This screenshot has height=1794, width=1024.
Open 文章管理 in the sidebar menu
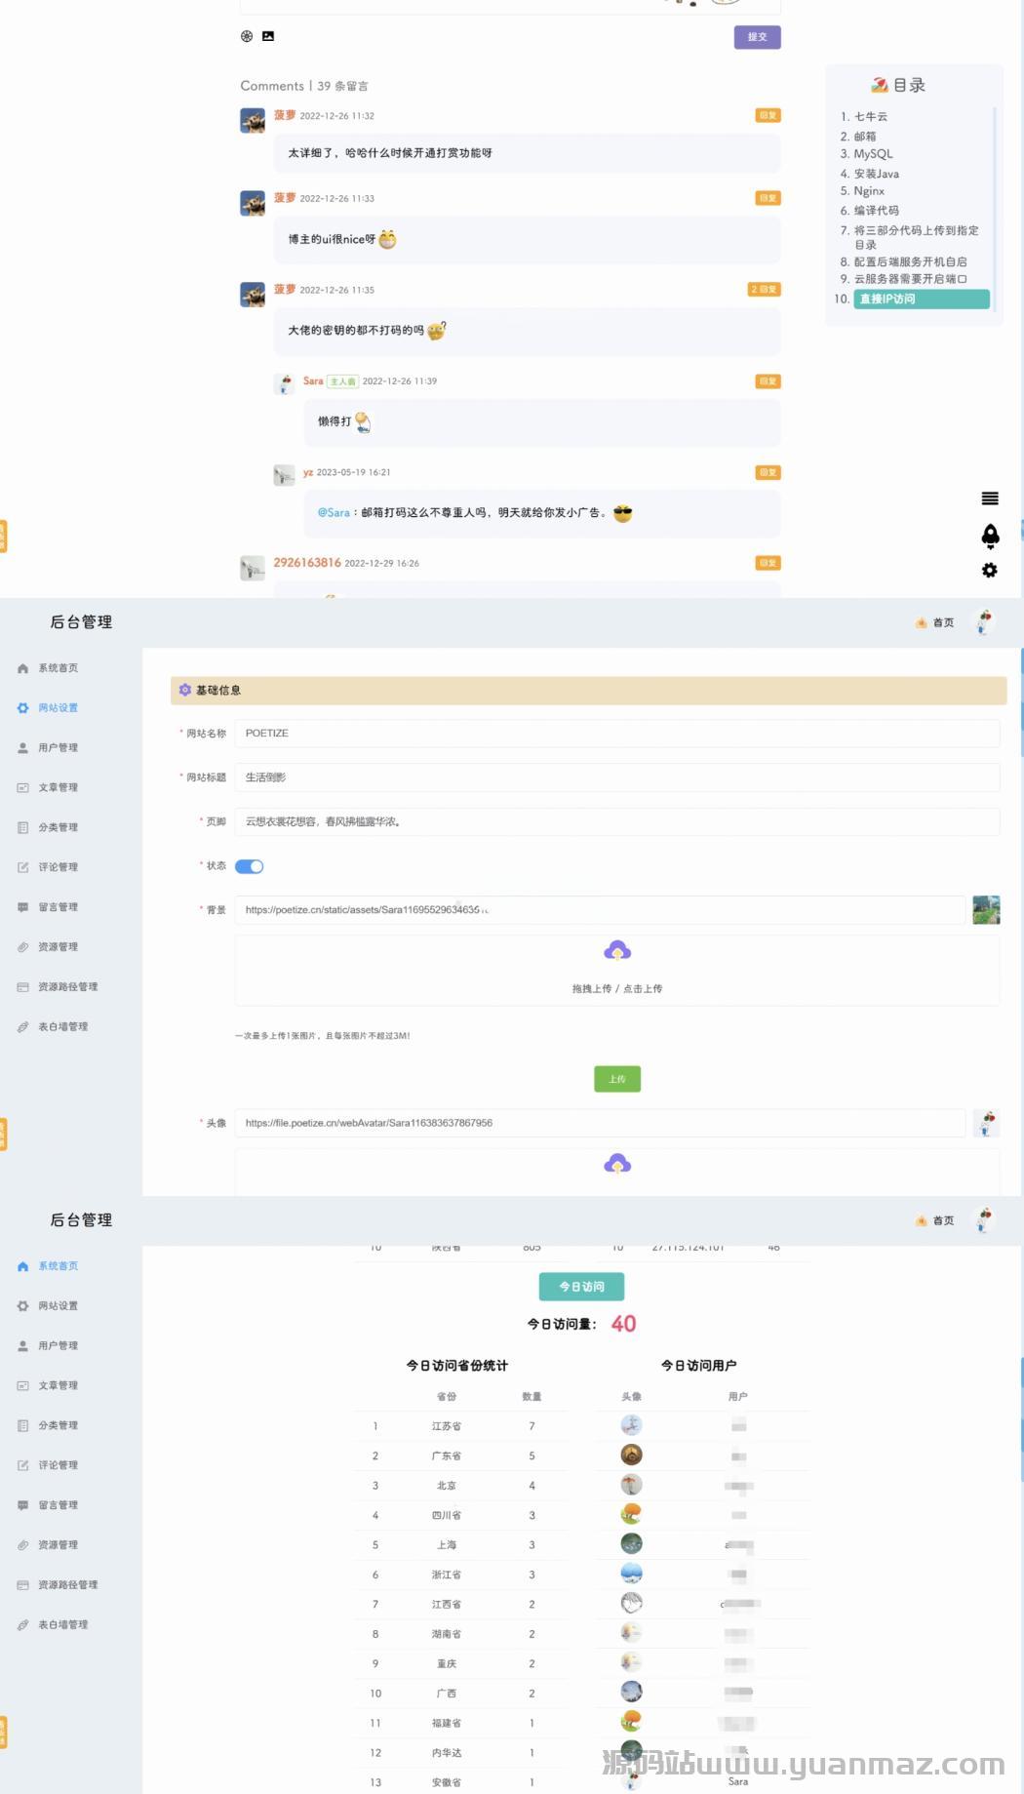[58, 787]
